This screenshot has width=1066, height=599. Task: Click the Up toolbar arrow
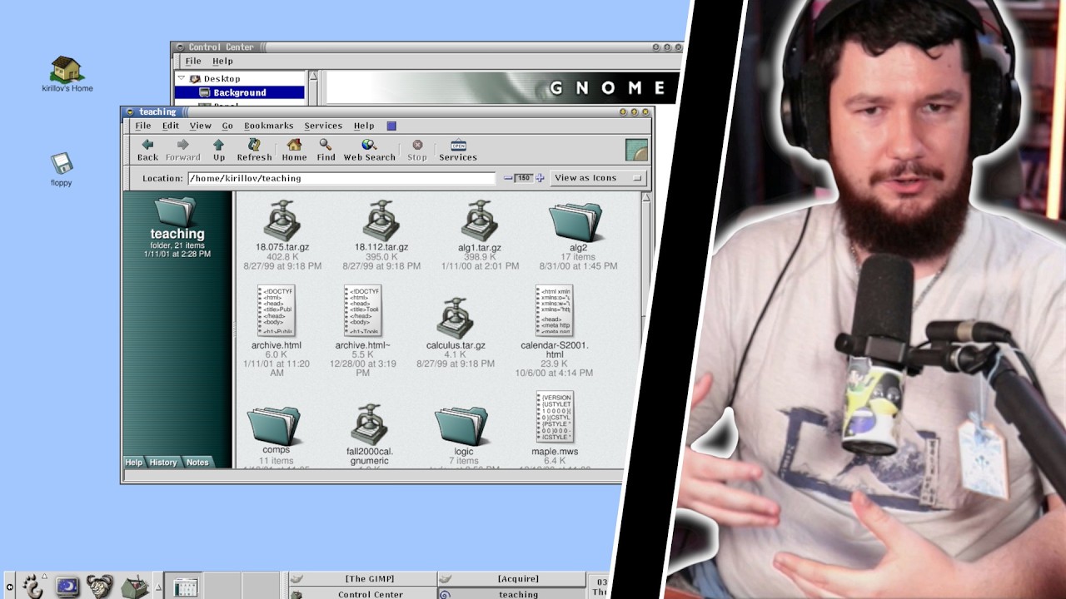coord(218,150)
